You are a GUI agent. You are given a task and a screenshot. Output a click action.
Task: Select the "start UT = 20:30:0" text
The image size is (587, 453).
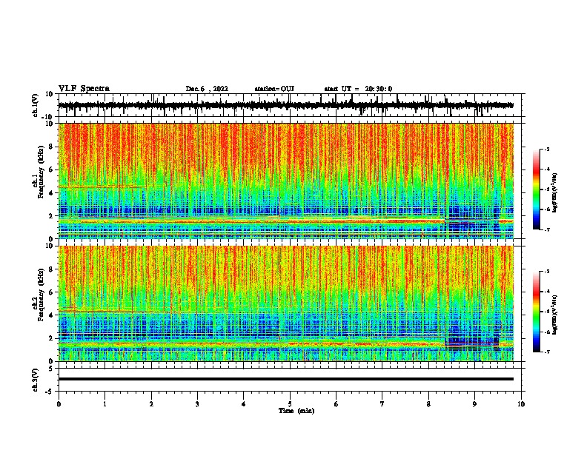(358, 89)
